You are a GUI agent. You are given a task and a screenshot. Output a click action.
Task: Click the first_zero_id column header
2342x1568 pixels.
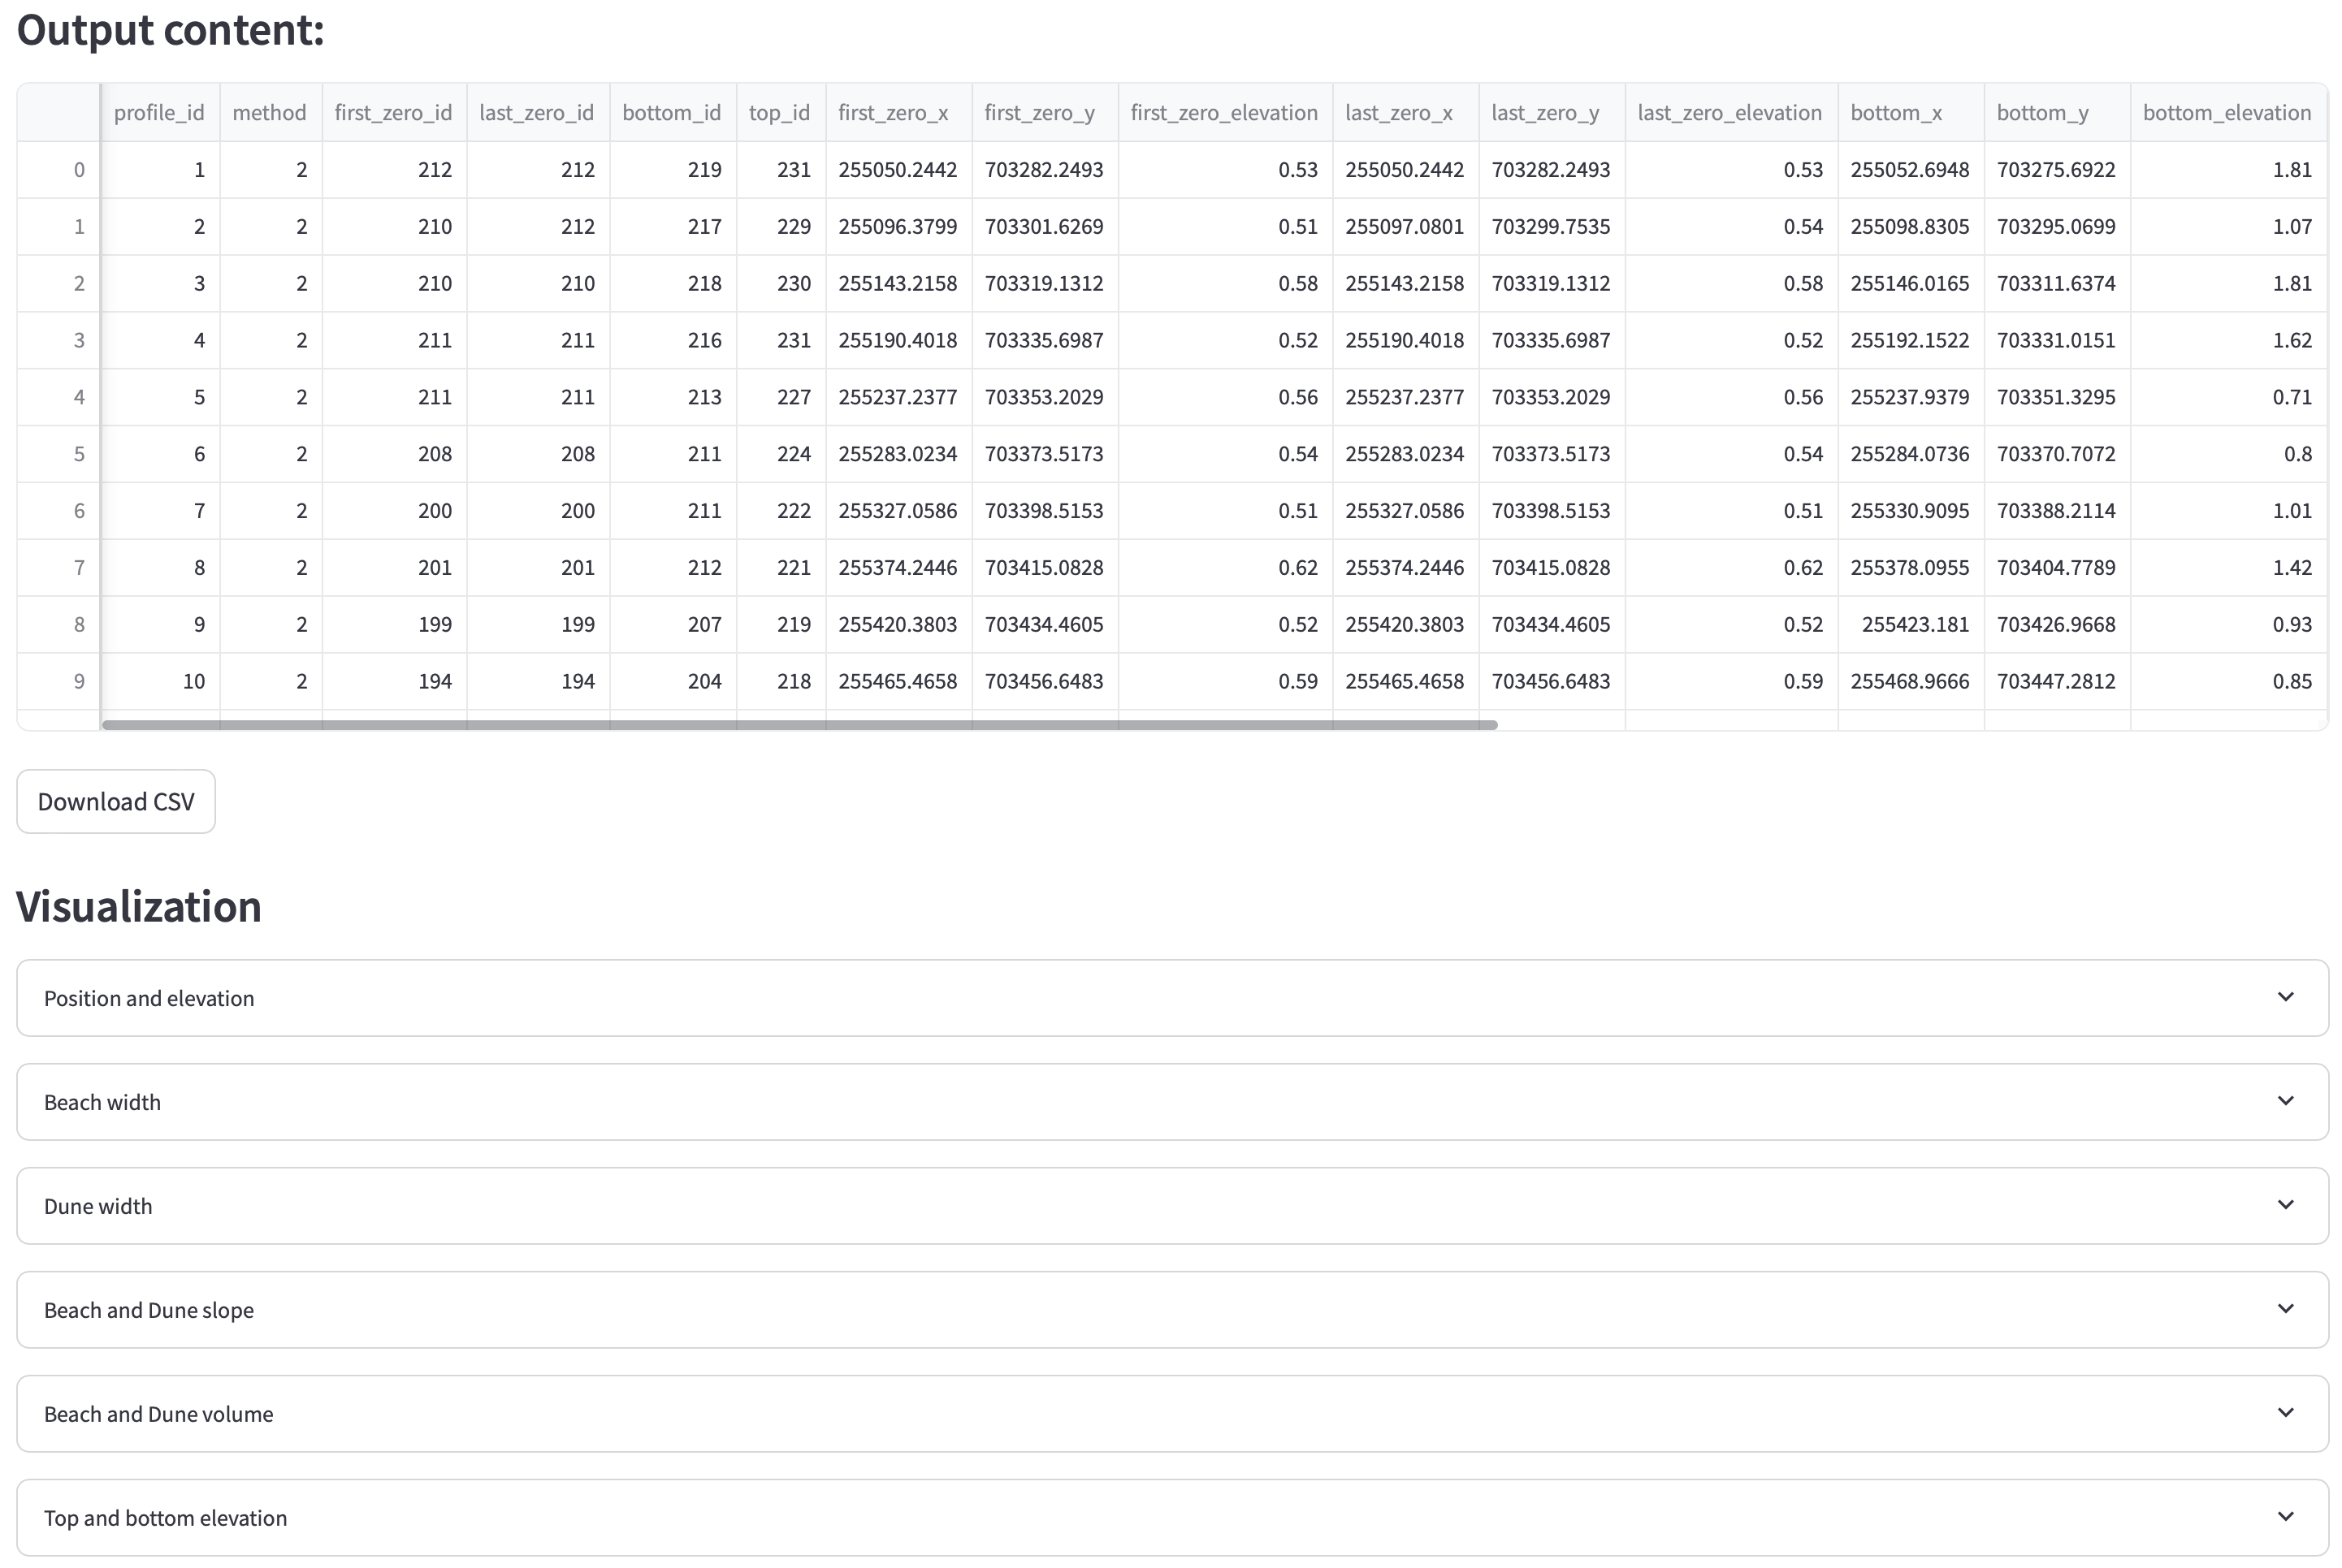[x=394, y=113]
